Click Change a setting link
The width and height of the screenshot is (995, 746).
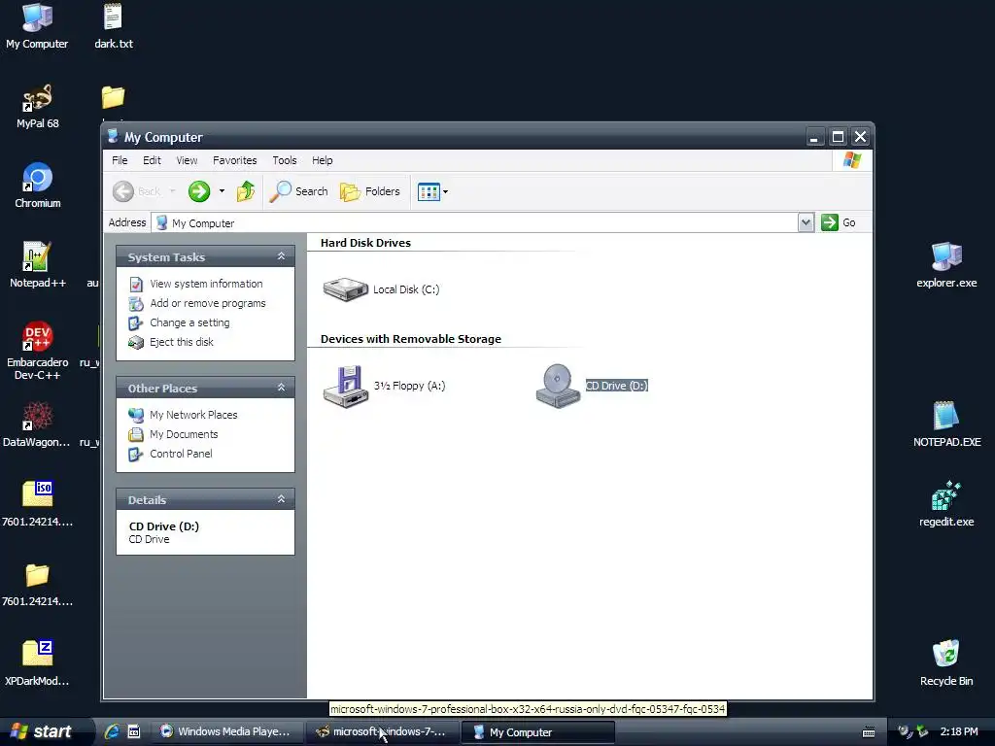click(189, 322)
